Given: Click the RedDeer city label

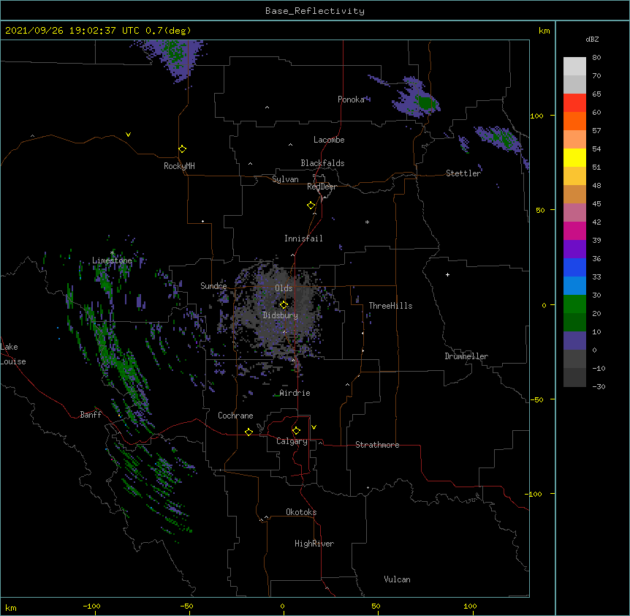Looking at the screenshot, I should point(322,187).
